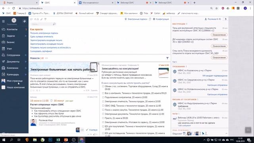Screen dimensions: 254x143
Task: Expand the Сотрудники submenu arrow
Action: [25, 55]
